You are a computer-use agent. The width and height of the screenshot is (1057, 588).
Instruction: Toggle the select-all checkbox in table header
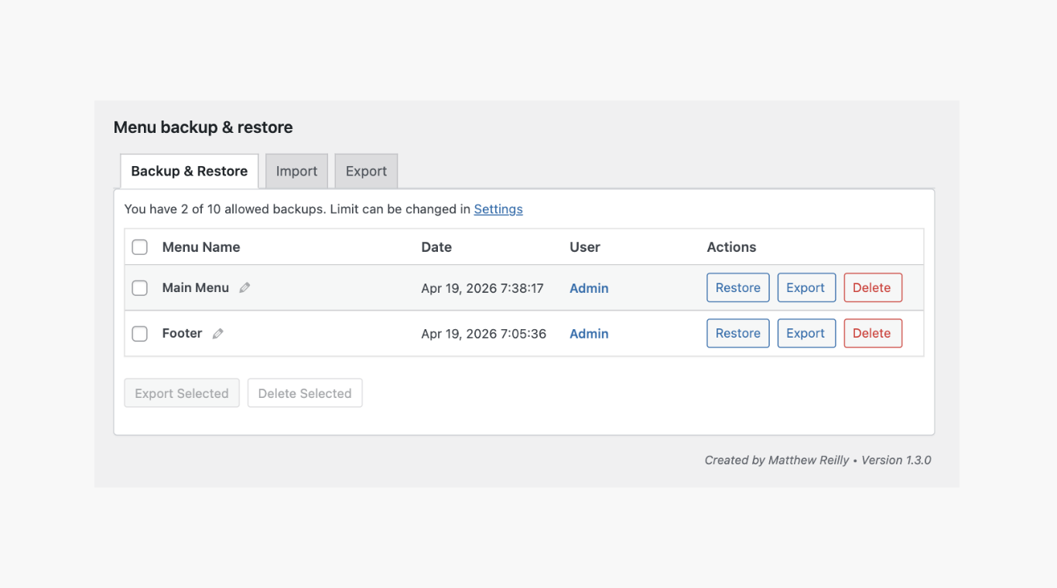pyautogui.click(x=139, y=247)
